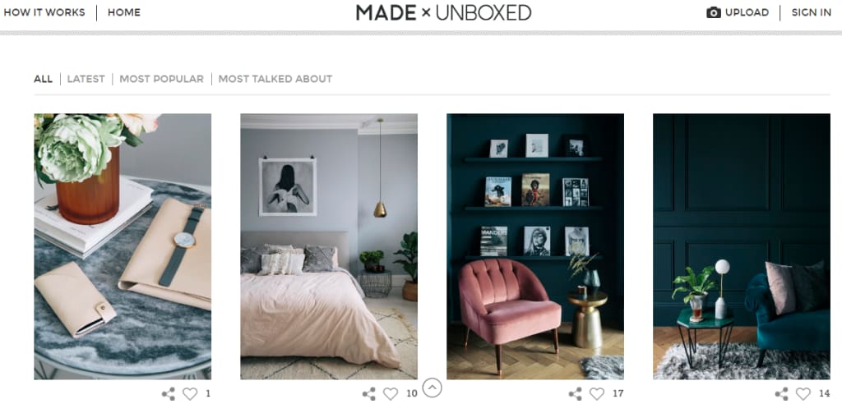The width and height of the screenshot is (842, 413).
Task: Open the How It Works page
Action: (44, 12)
